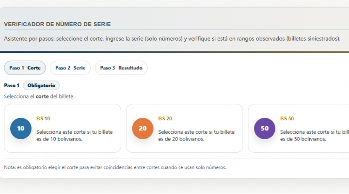Choose the 10 bolivianos card description
The height and width of the screenshot is (194, 349).
(x=74, y=135)
